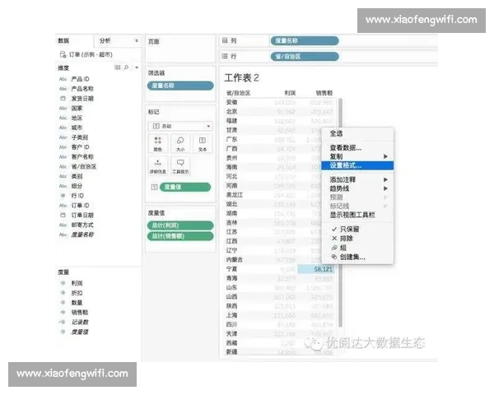Screen dimensions: 494x395
Task: Select the 子类别 dimension field
Action: (80, 137)
